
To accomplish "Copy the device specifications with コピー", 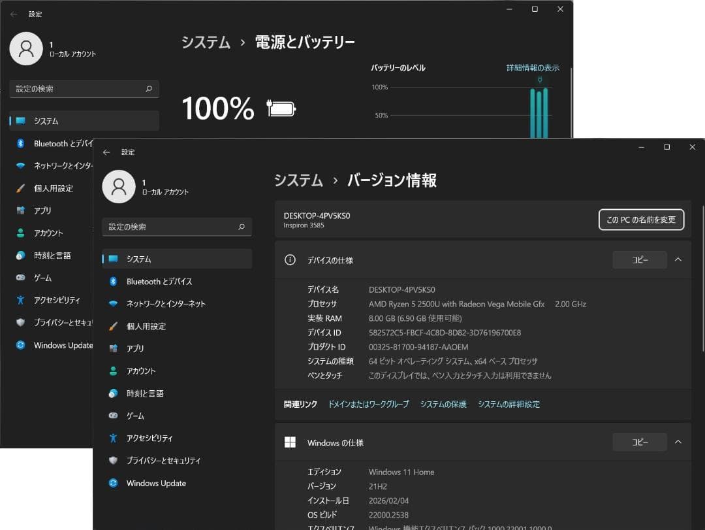I will (x=639, y=259).
